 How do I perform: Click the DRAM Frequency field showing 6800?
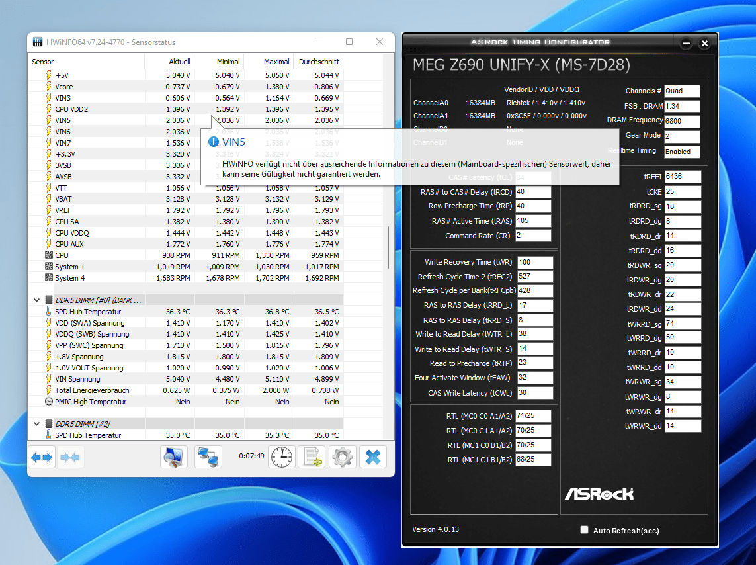[x=682, y=121]
